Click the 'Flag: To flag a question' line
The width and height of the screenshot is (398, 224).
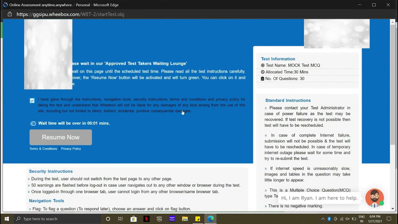click(111, 209)
